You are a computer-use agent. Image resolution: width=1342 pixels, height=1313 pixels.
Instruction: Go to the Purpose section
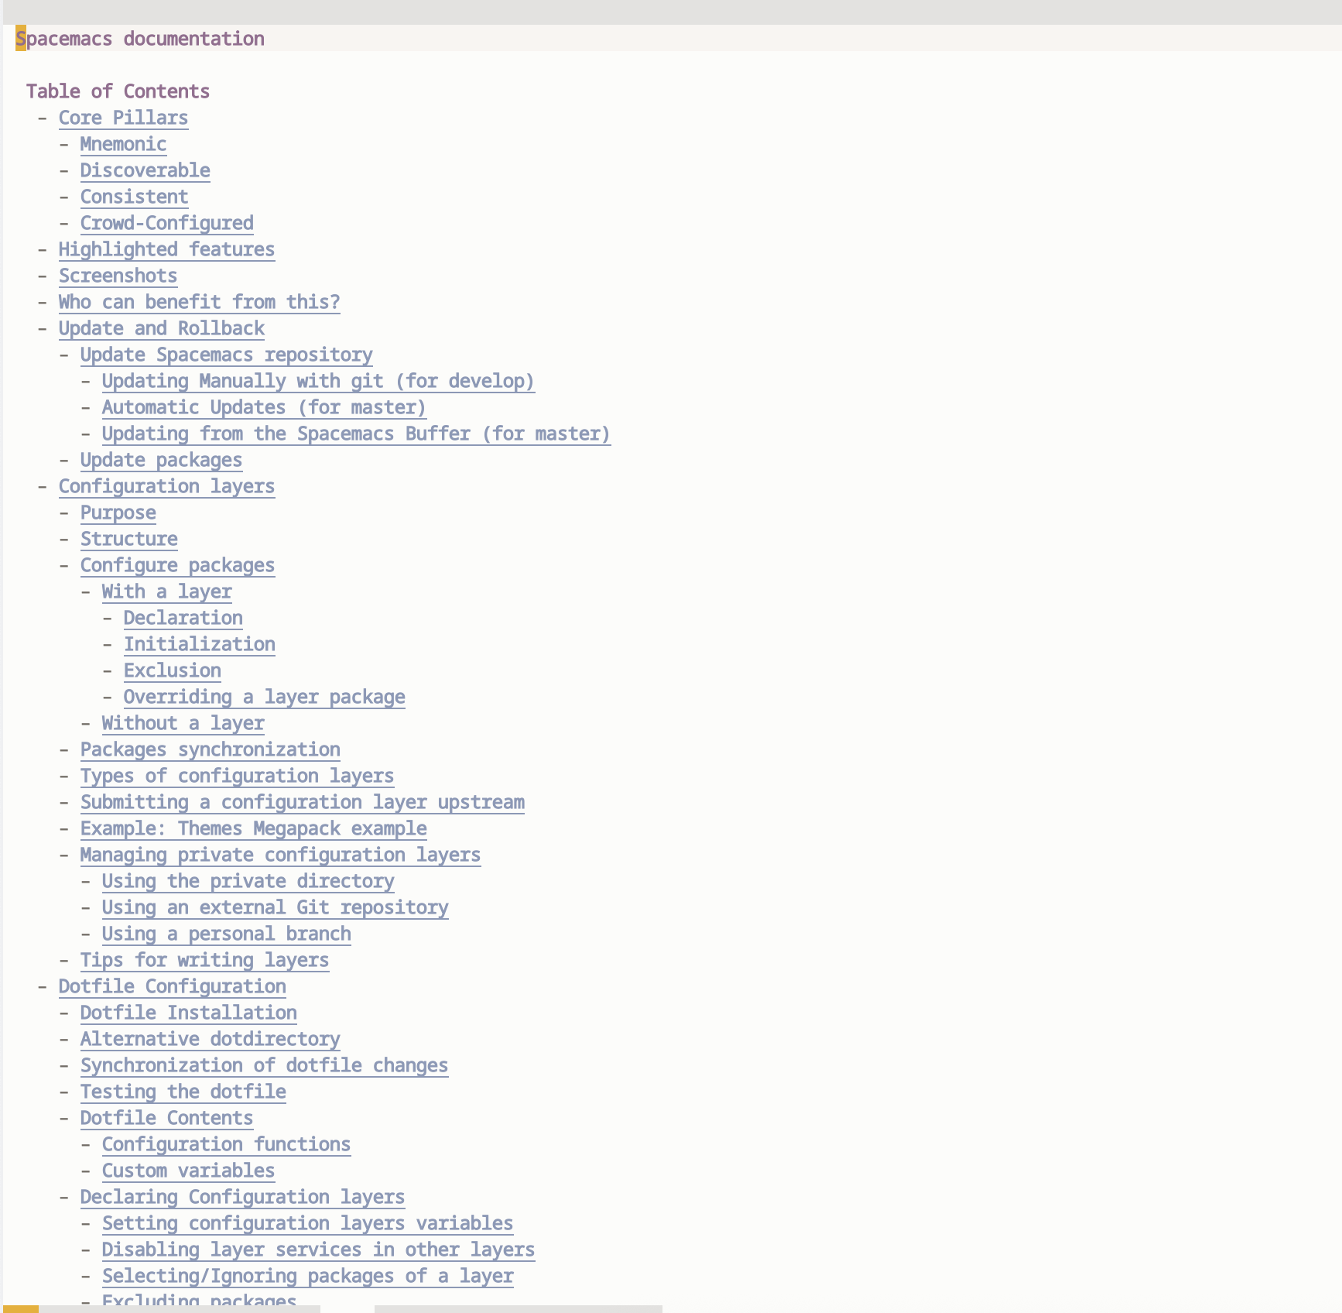118,513
